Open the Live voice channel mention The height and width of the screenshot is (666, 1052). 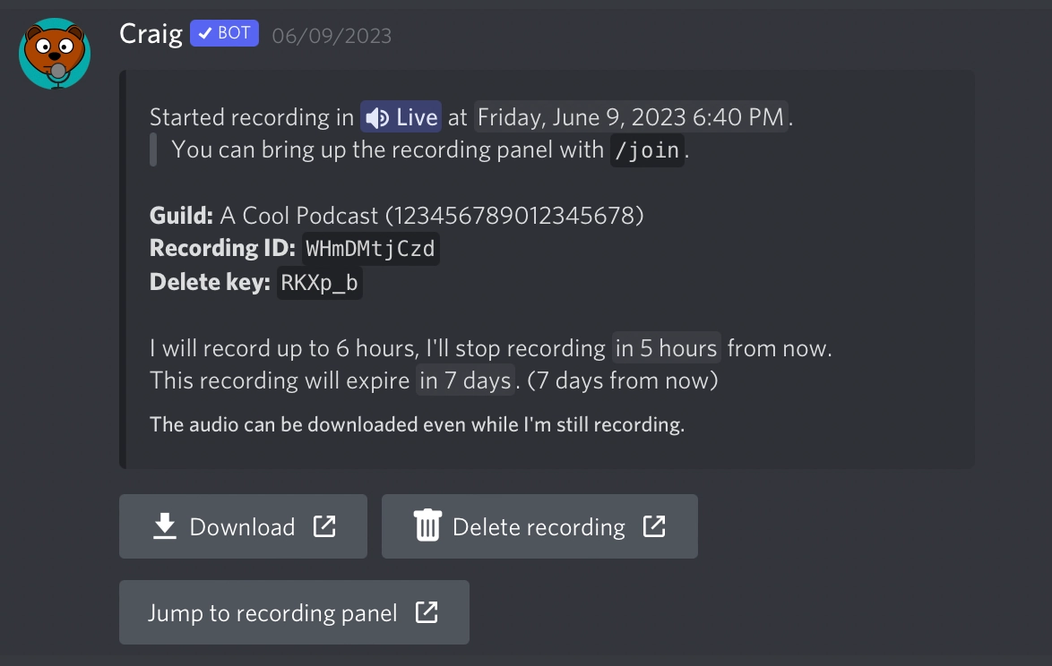[401, 116]
